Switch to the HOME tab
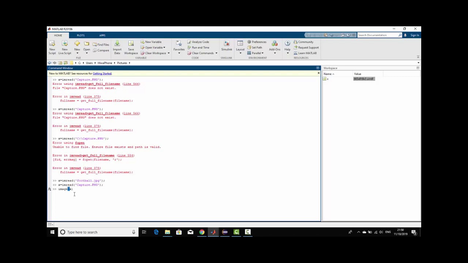Screen dimensions: 468x263 coord(58,35)
